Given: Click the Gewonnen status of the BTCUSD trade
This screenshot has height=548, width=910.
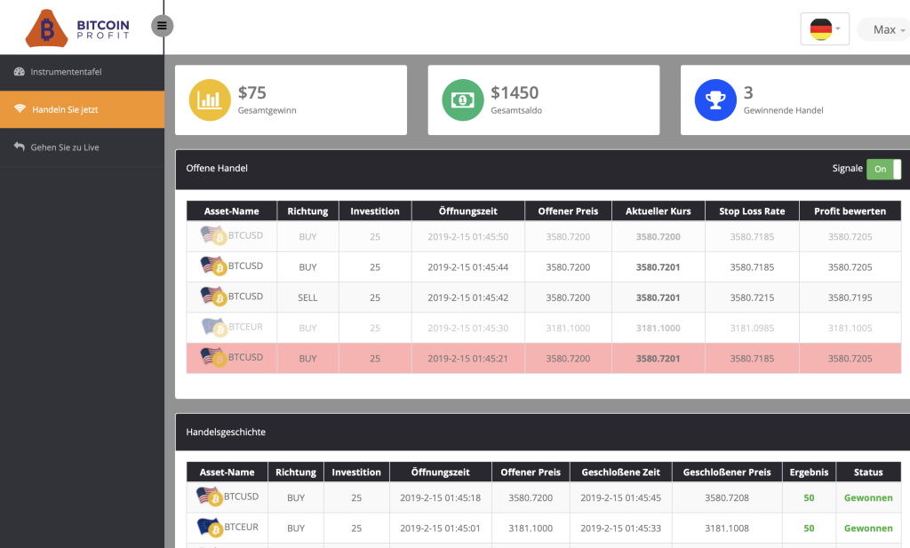Looking at the screenshot, I should [x=867, y=498].
